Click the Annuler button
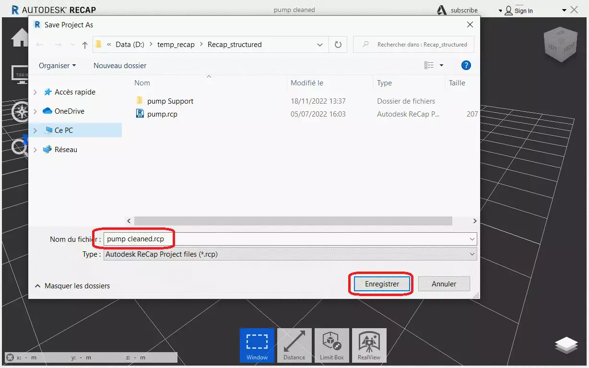 click(444, 284)
